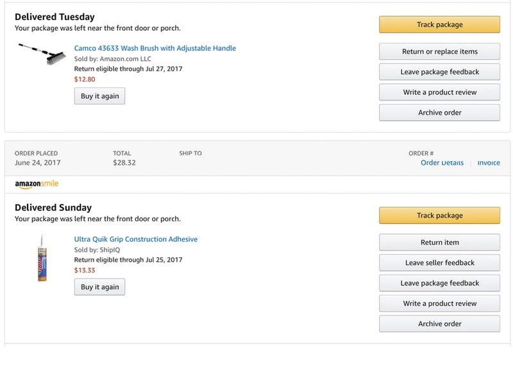The width and height of the screenshot is (513, 374).
Task: Open Ultra Quik Grip Construction Adhesive link
Action: (x=136, y=239)
